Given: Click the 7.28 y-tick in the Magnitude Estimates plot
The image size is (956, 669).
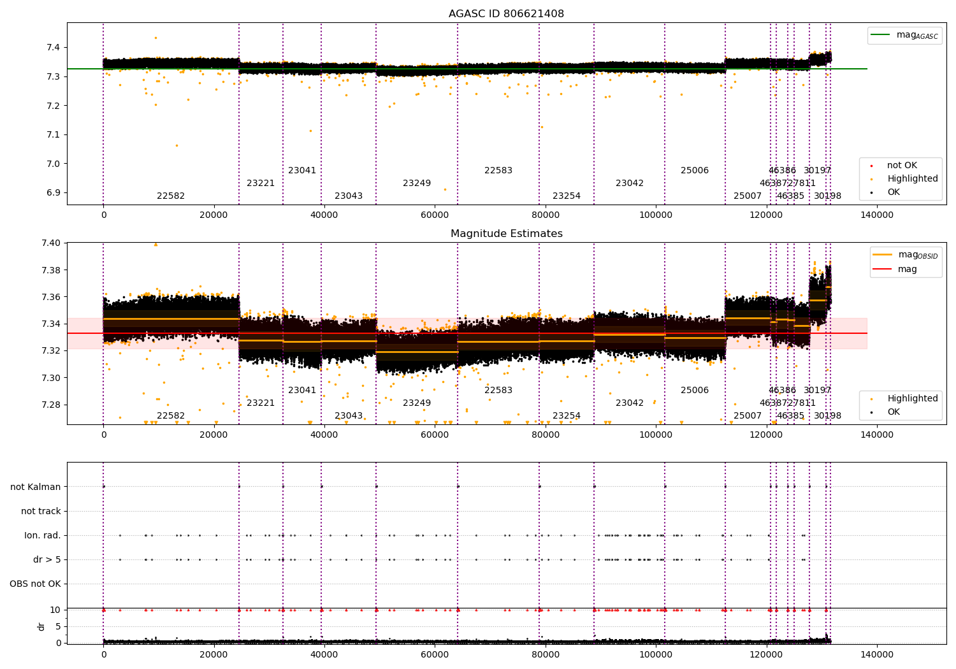Looking at the screenshot, I should click(51, 405).
